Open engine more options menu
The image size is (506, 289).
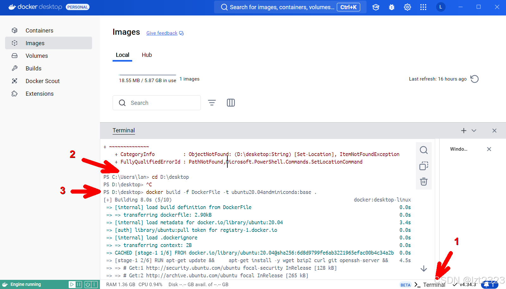coord(94,285)
